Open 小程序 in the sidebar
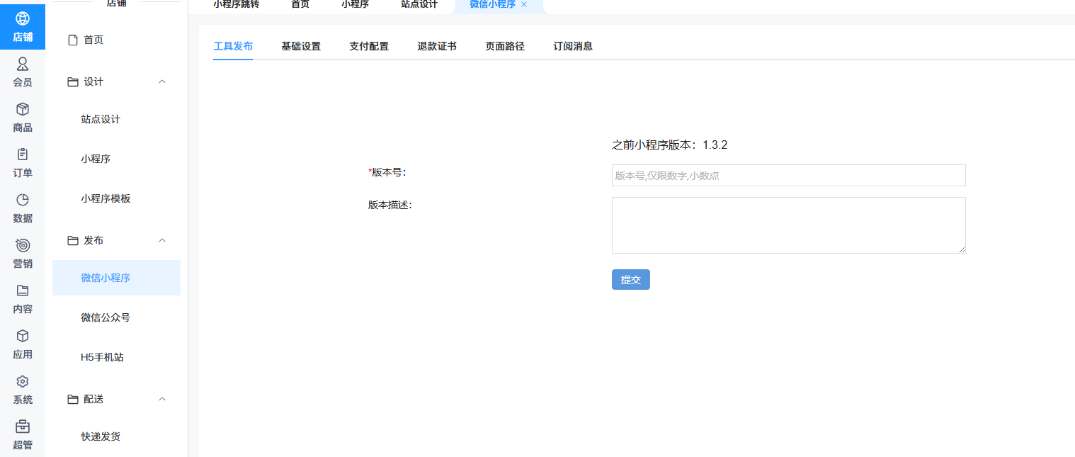 tap(96, 159)
